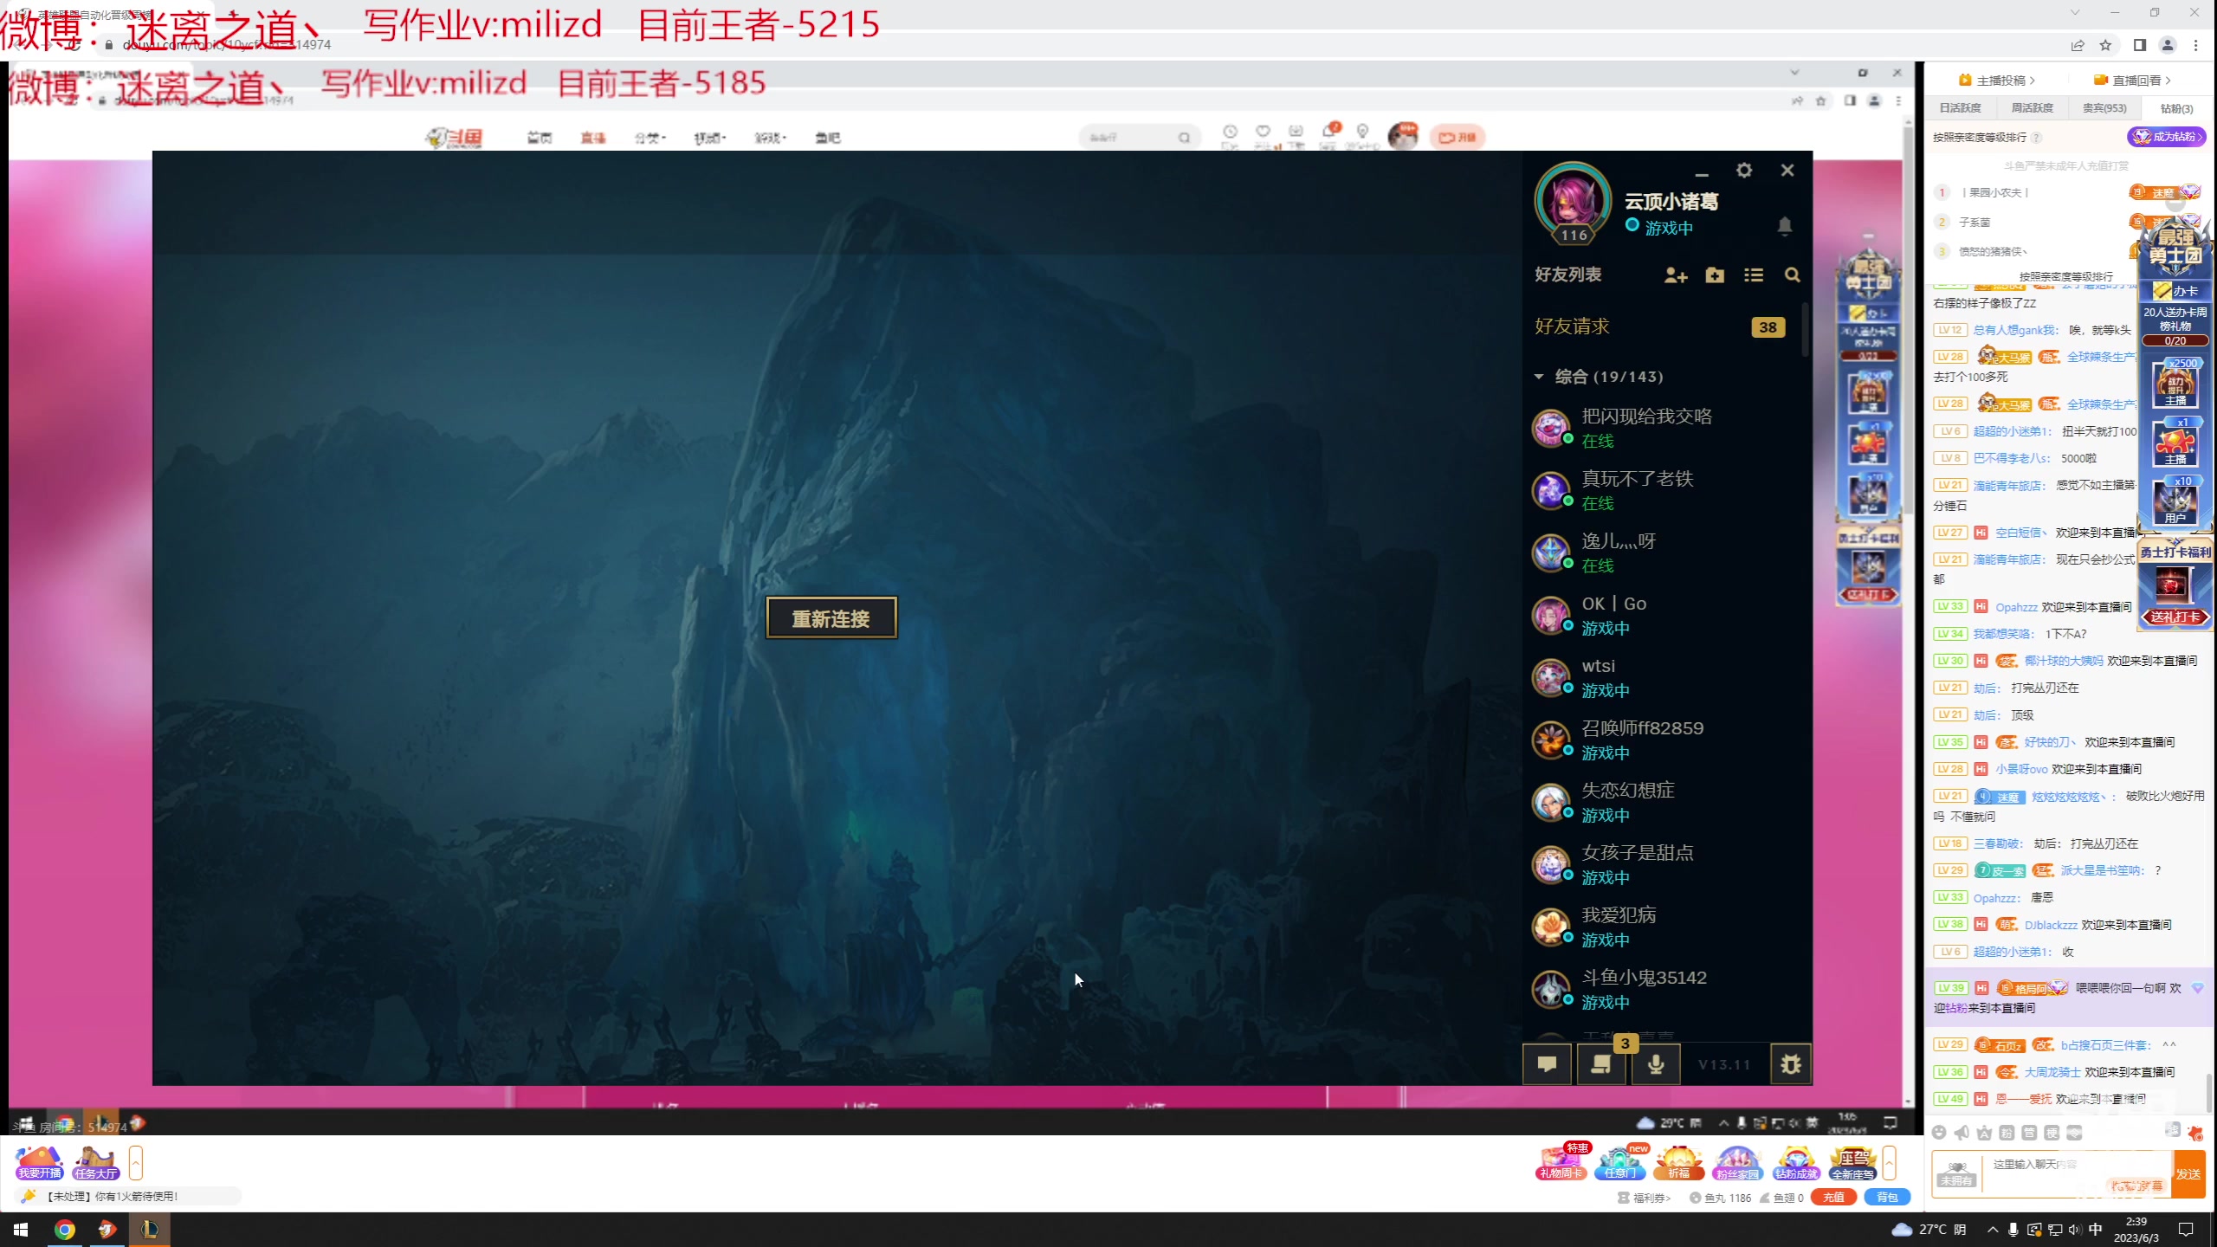
Task: Open the add friend icon
Action: coord(1675,275)
